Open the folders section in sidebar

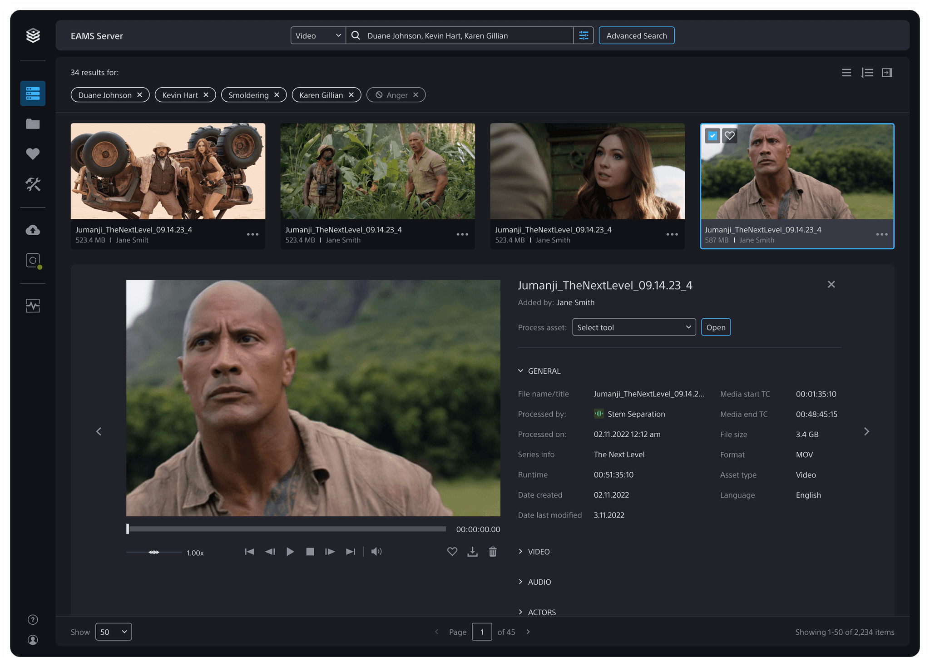[x=33, y=124]
